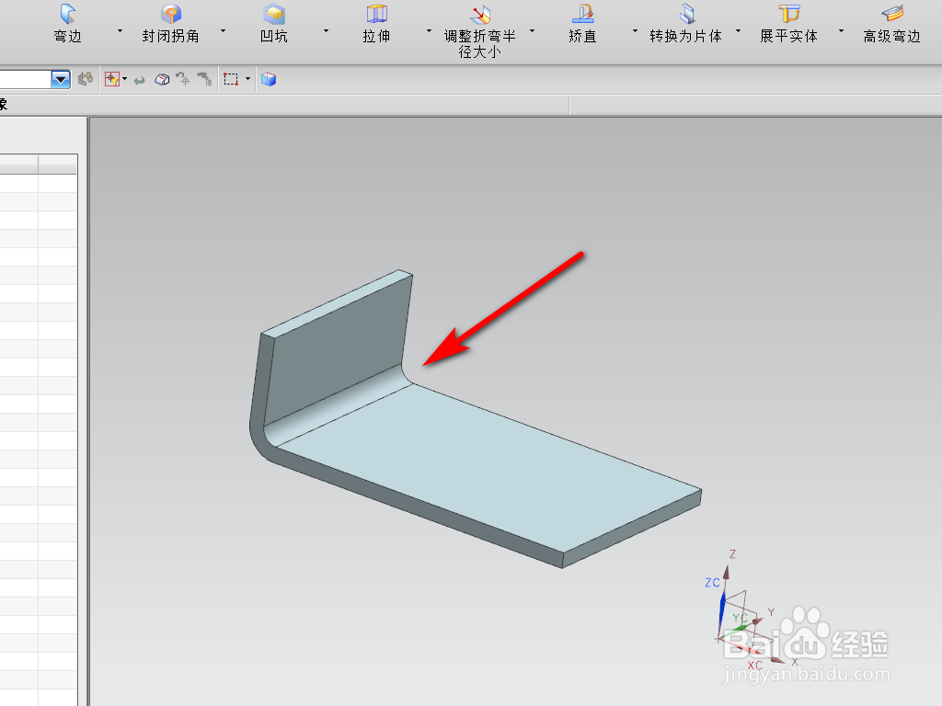
Task: Expand the 拉伸 tool dropdown arrow
Action: 429,30
